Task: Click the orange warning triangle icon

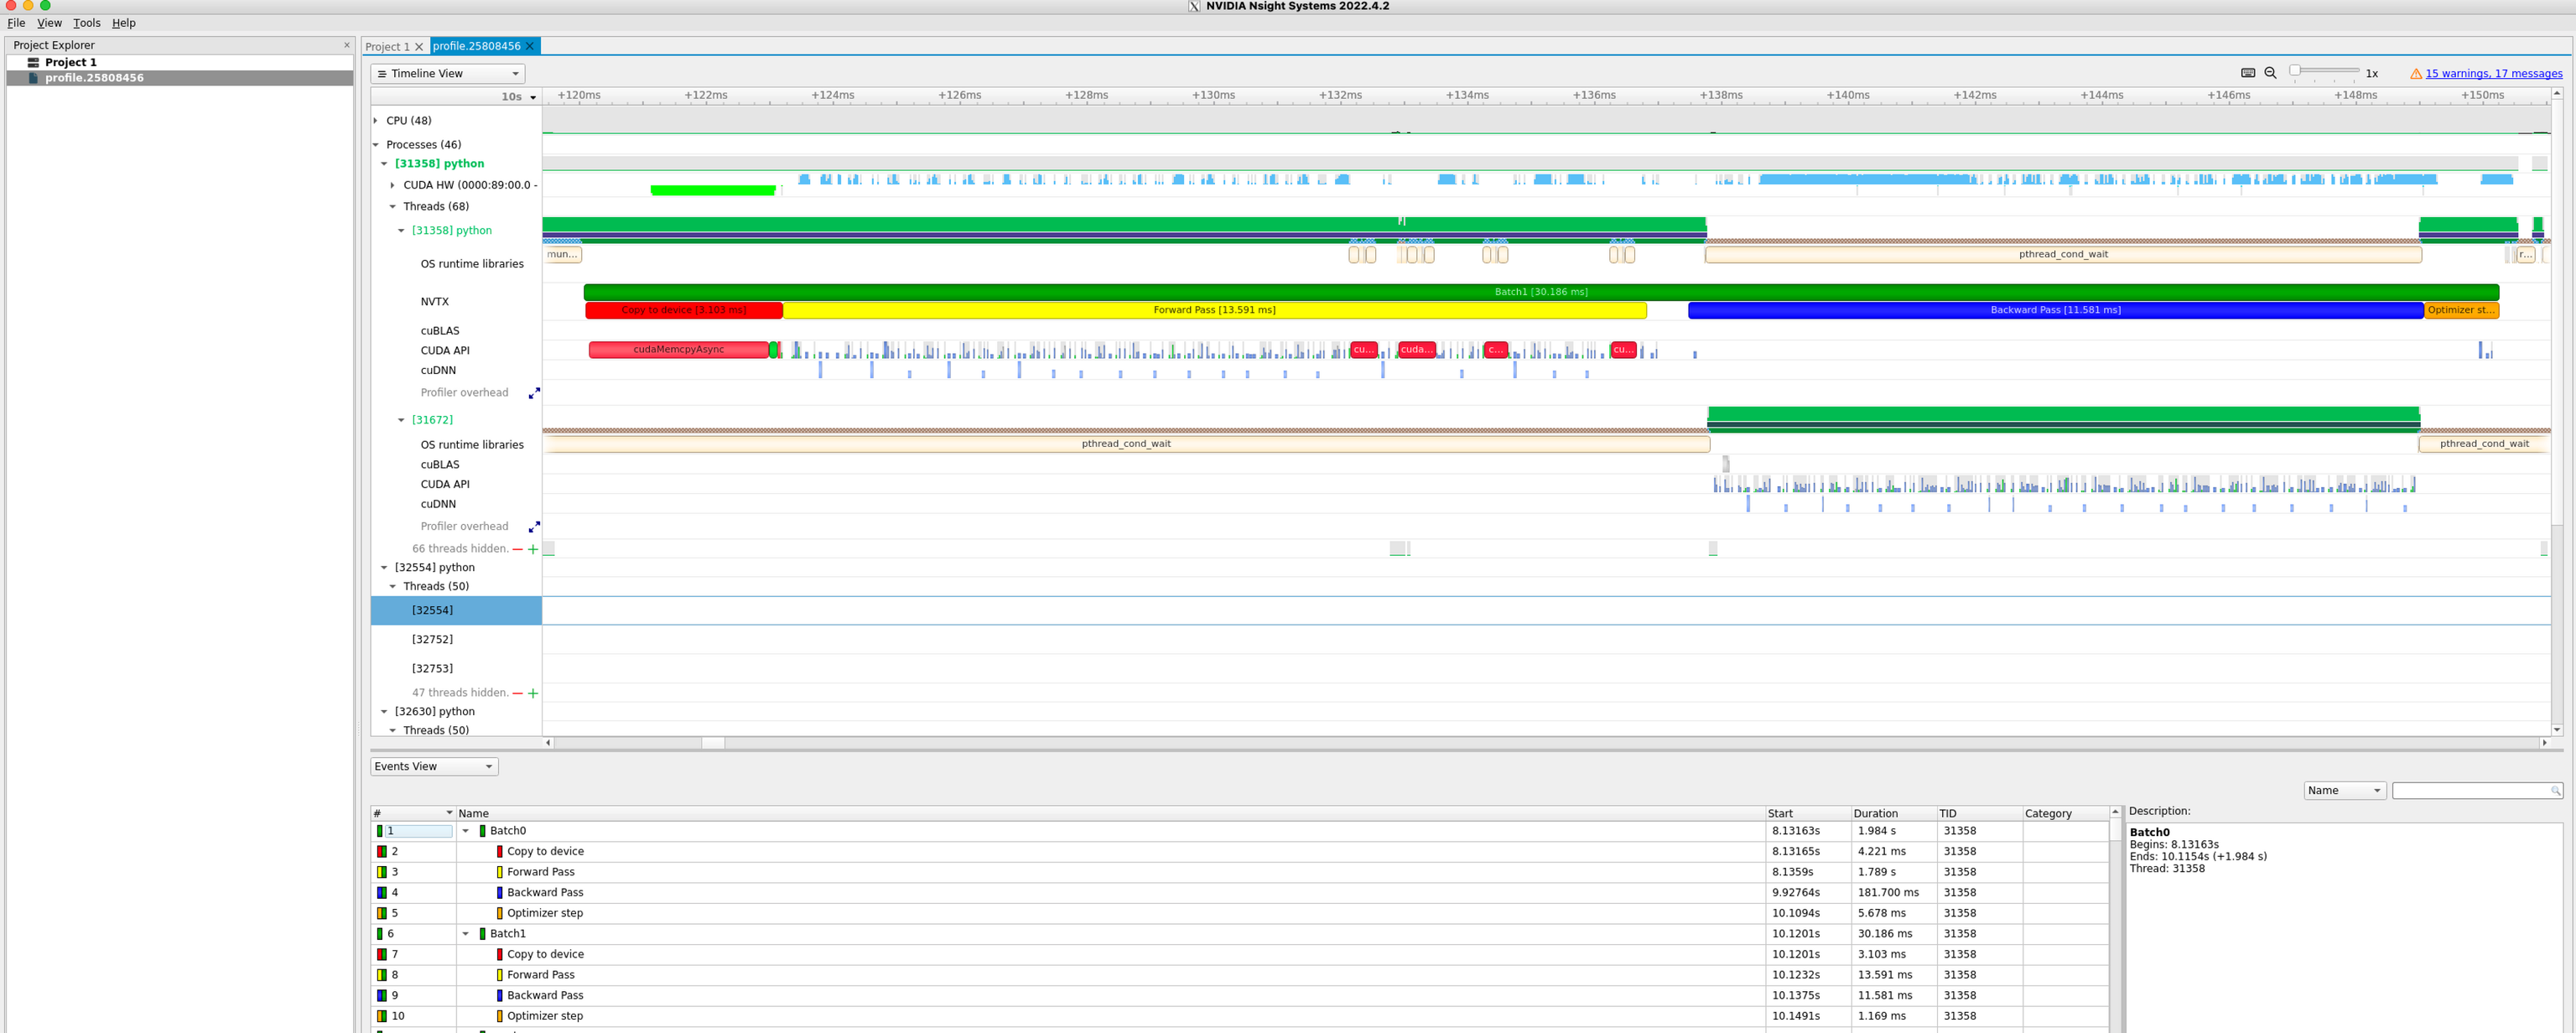Action: (x=2415, y=74)
